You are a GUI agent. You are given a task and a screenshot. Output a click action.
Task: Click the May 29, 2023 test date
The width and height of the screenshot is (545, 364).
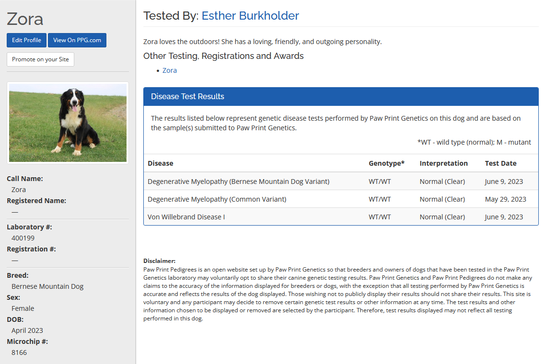(x=505, y=199)
